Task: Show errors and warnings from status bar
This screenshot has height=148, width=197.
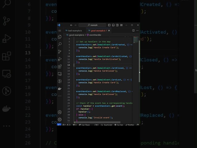Action: (66, 125)
